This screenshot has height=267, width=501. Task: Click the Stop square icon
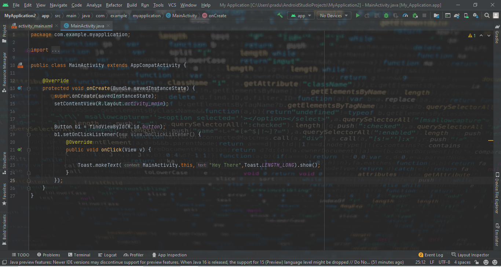(x=424, y=15)
